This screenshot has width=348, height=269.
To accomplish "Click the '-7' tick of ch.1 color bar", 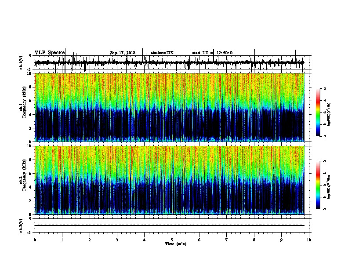I will (x=324, y=136).
